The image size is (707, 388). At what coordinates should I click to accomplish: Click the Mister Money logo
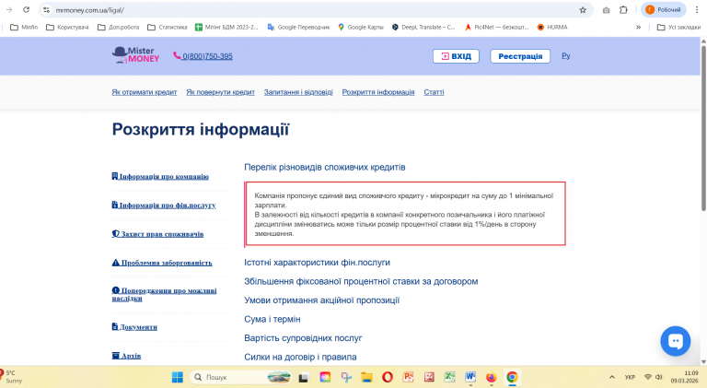coord(135,55)
